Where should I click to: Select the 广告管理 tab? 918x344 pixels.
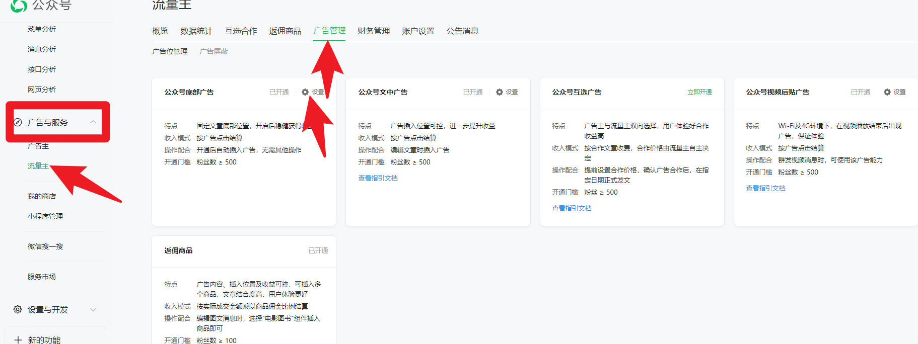329,31
